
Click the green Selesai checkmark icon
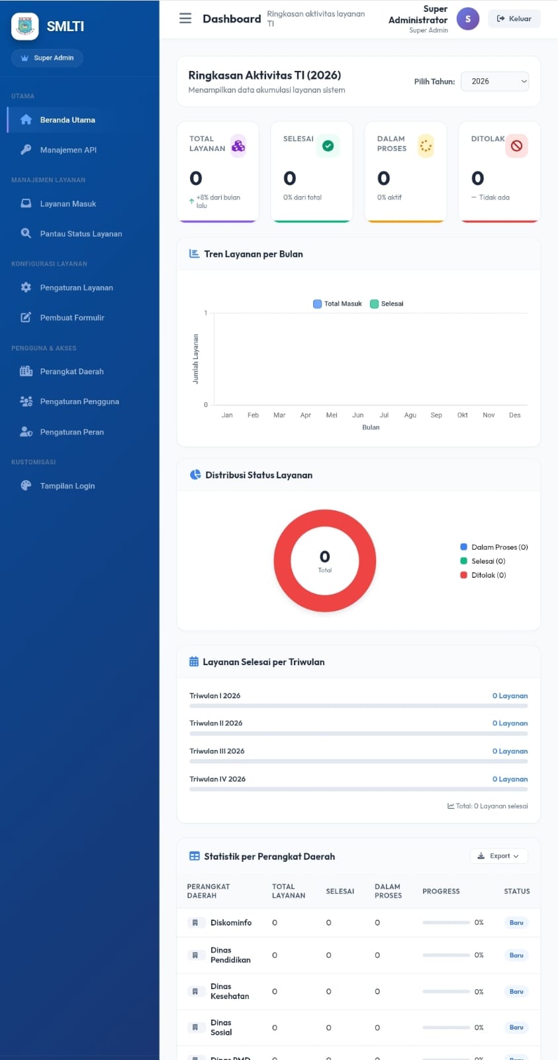click(328, 146)
